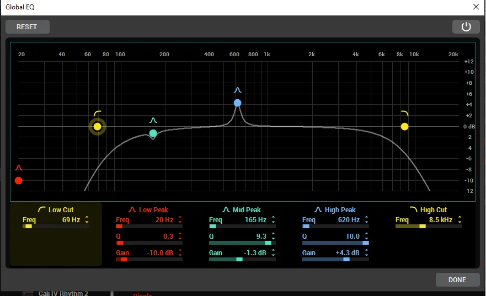Click the High Peak Q value 10.0
The height and width of the screenshot is (296, 486).
(353, 236)
